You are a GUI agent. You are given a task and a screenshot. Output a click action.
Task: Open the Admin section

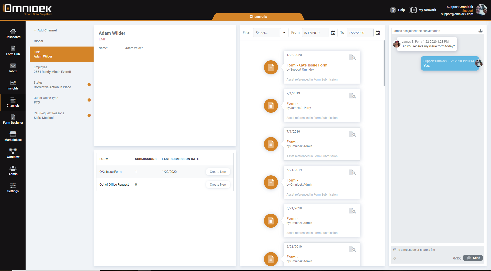coord(13,171)
